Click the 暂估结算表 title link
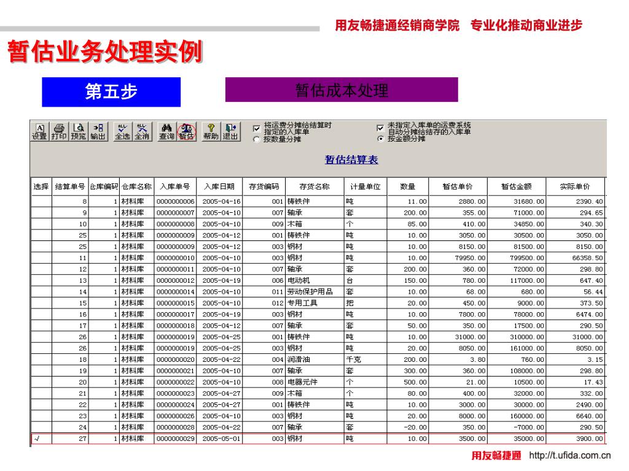 click(x=351, y=160)
